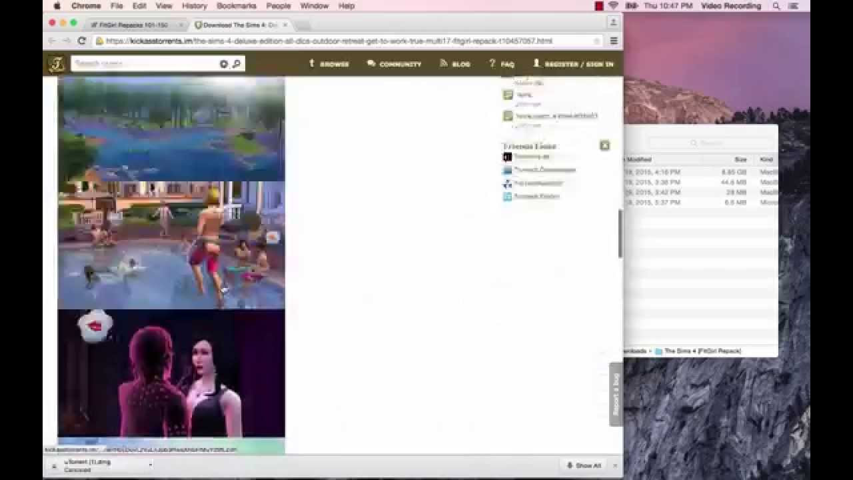Open the Browse section
The image size is (853, 480).
click(329, 64)
